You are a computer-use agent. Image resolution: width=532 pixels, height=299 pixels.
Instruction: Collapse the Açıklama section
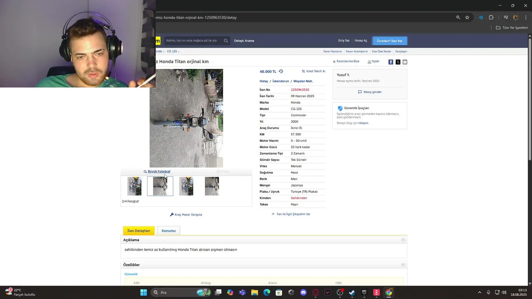pyautogui.click(x=403, y=240)
